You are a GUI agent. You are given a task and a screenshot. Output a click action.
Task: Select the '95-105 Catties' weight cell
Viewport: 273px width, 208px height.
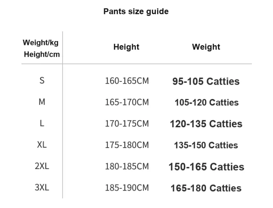206,81
